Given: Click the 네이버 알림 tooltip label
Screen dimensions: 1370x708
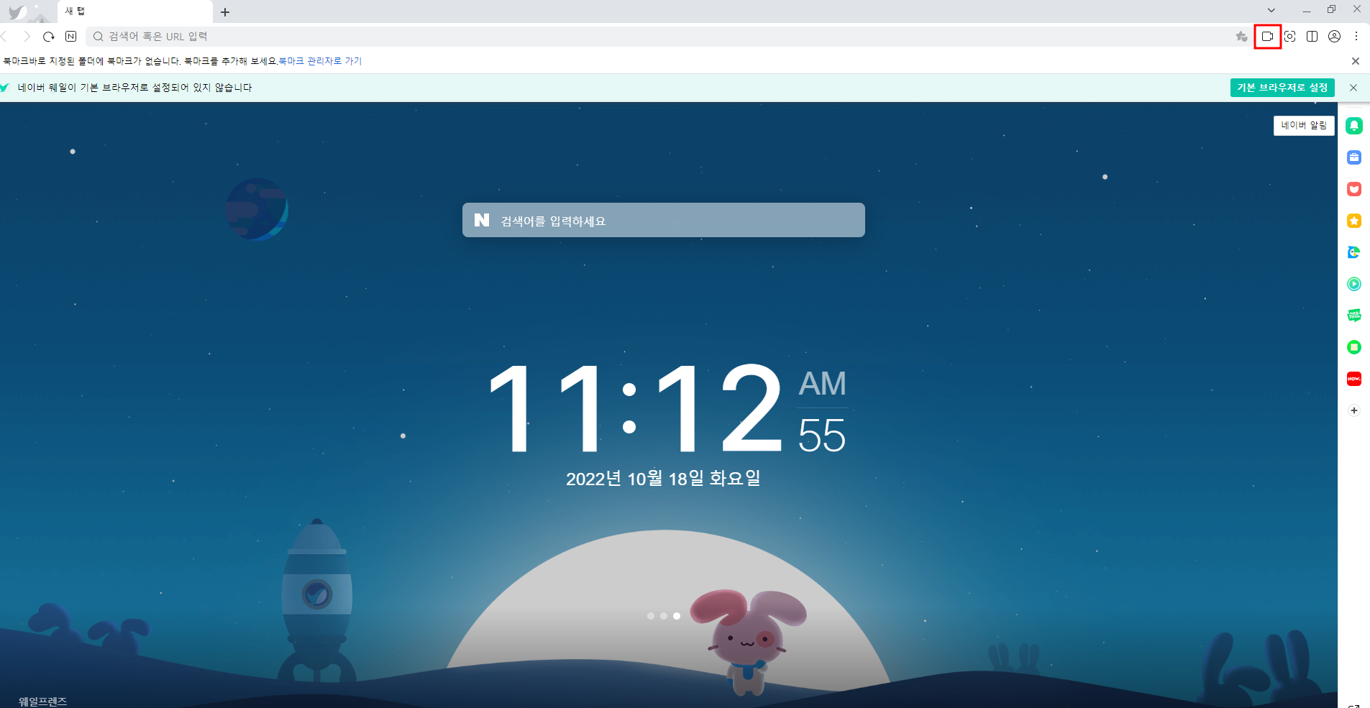Looking at the screenshot, I should tap(1304, 126).
